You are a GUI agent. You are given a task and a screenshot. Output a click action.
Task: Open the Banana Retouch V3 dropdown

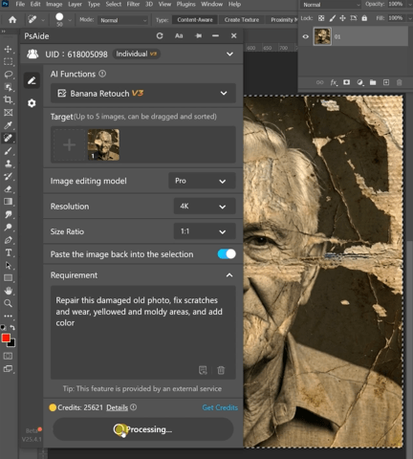143,94
